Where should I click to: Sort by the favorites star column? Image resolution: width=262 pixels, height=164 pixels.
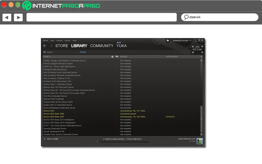pyautogui.click(x=112, y=56)
